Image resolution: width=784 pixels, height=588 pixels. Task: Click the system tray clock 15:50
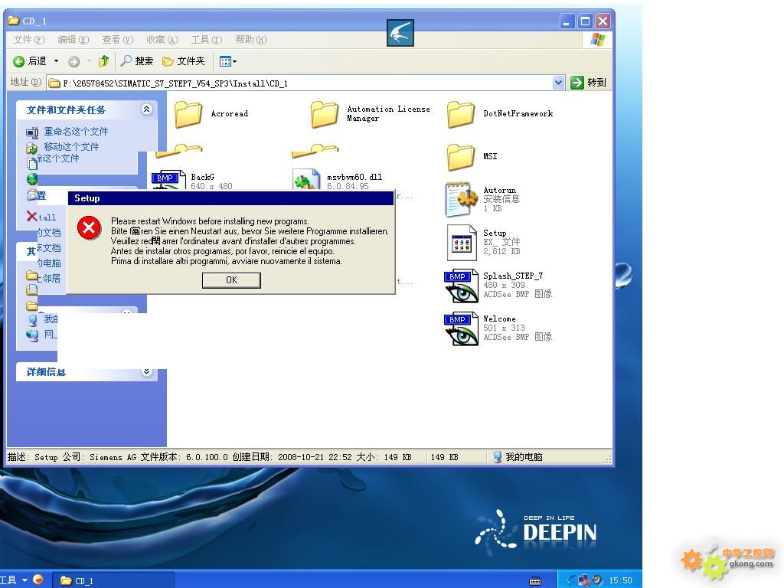(620, 580)
